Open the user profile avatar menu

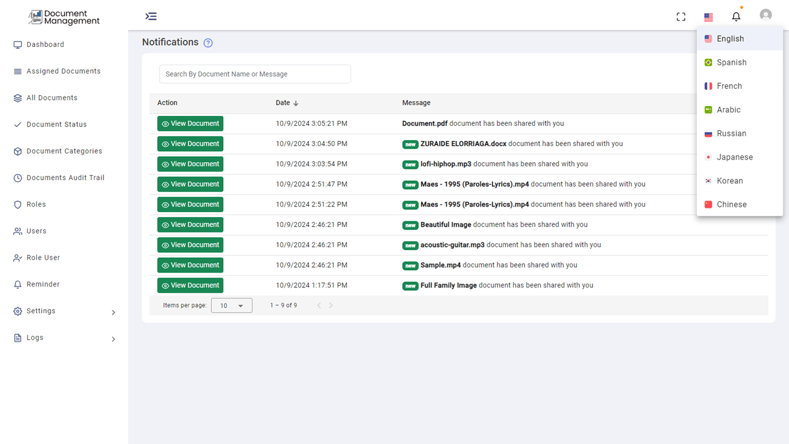click(x=765, y=15)
